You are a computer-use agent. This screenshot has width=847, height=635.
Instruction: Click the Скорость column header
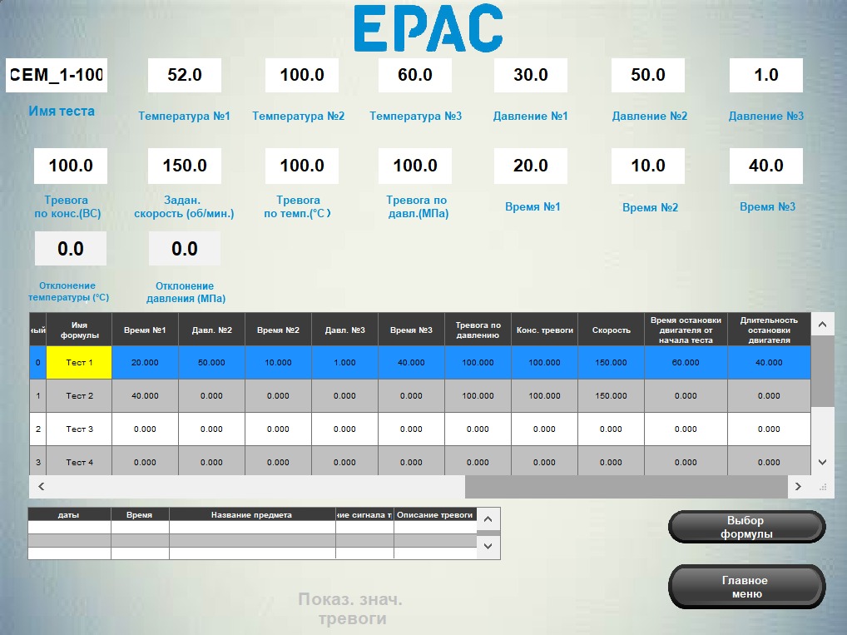tap(611, 330)
